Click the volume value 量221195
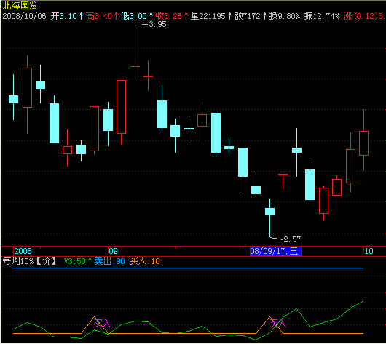The width and height of the screenshot is (386, 344). tap(208, 16)
